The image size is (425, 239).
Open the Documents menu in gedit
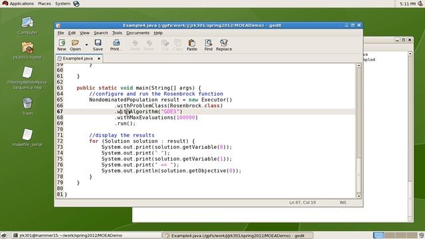138,33
